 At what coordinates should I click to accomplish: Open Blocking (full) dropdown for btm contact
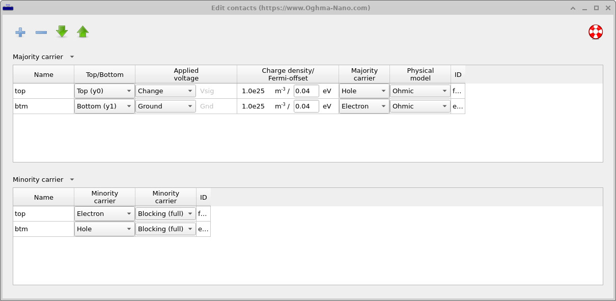(165, 229)
